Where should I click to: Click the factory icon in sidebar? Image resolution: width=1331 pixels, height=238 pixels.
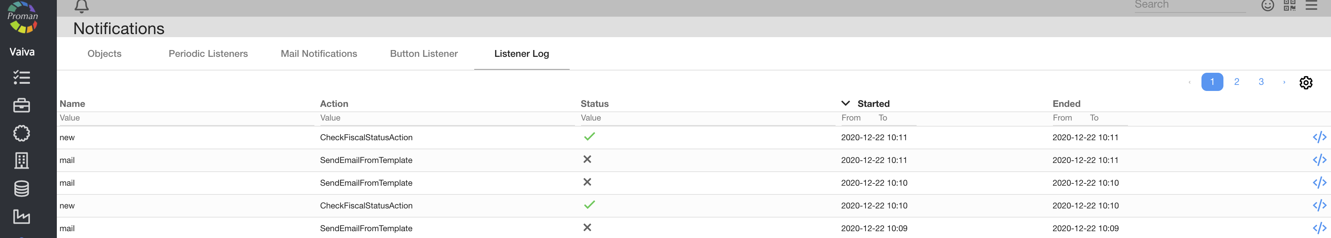(21, 216)
